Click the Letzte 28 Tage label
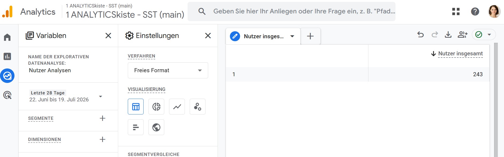504x157 pixels. pos(48,93)
